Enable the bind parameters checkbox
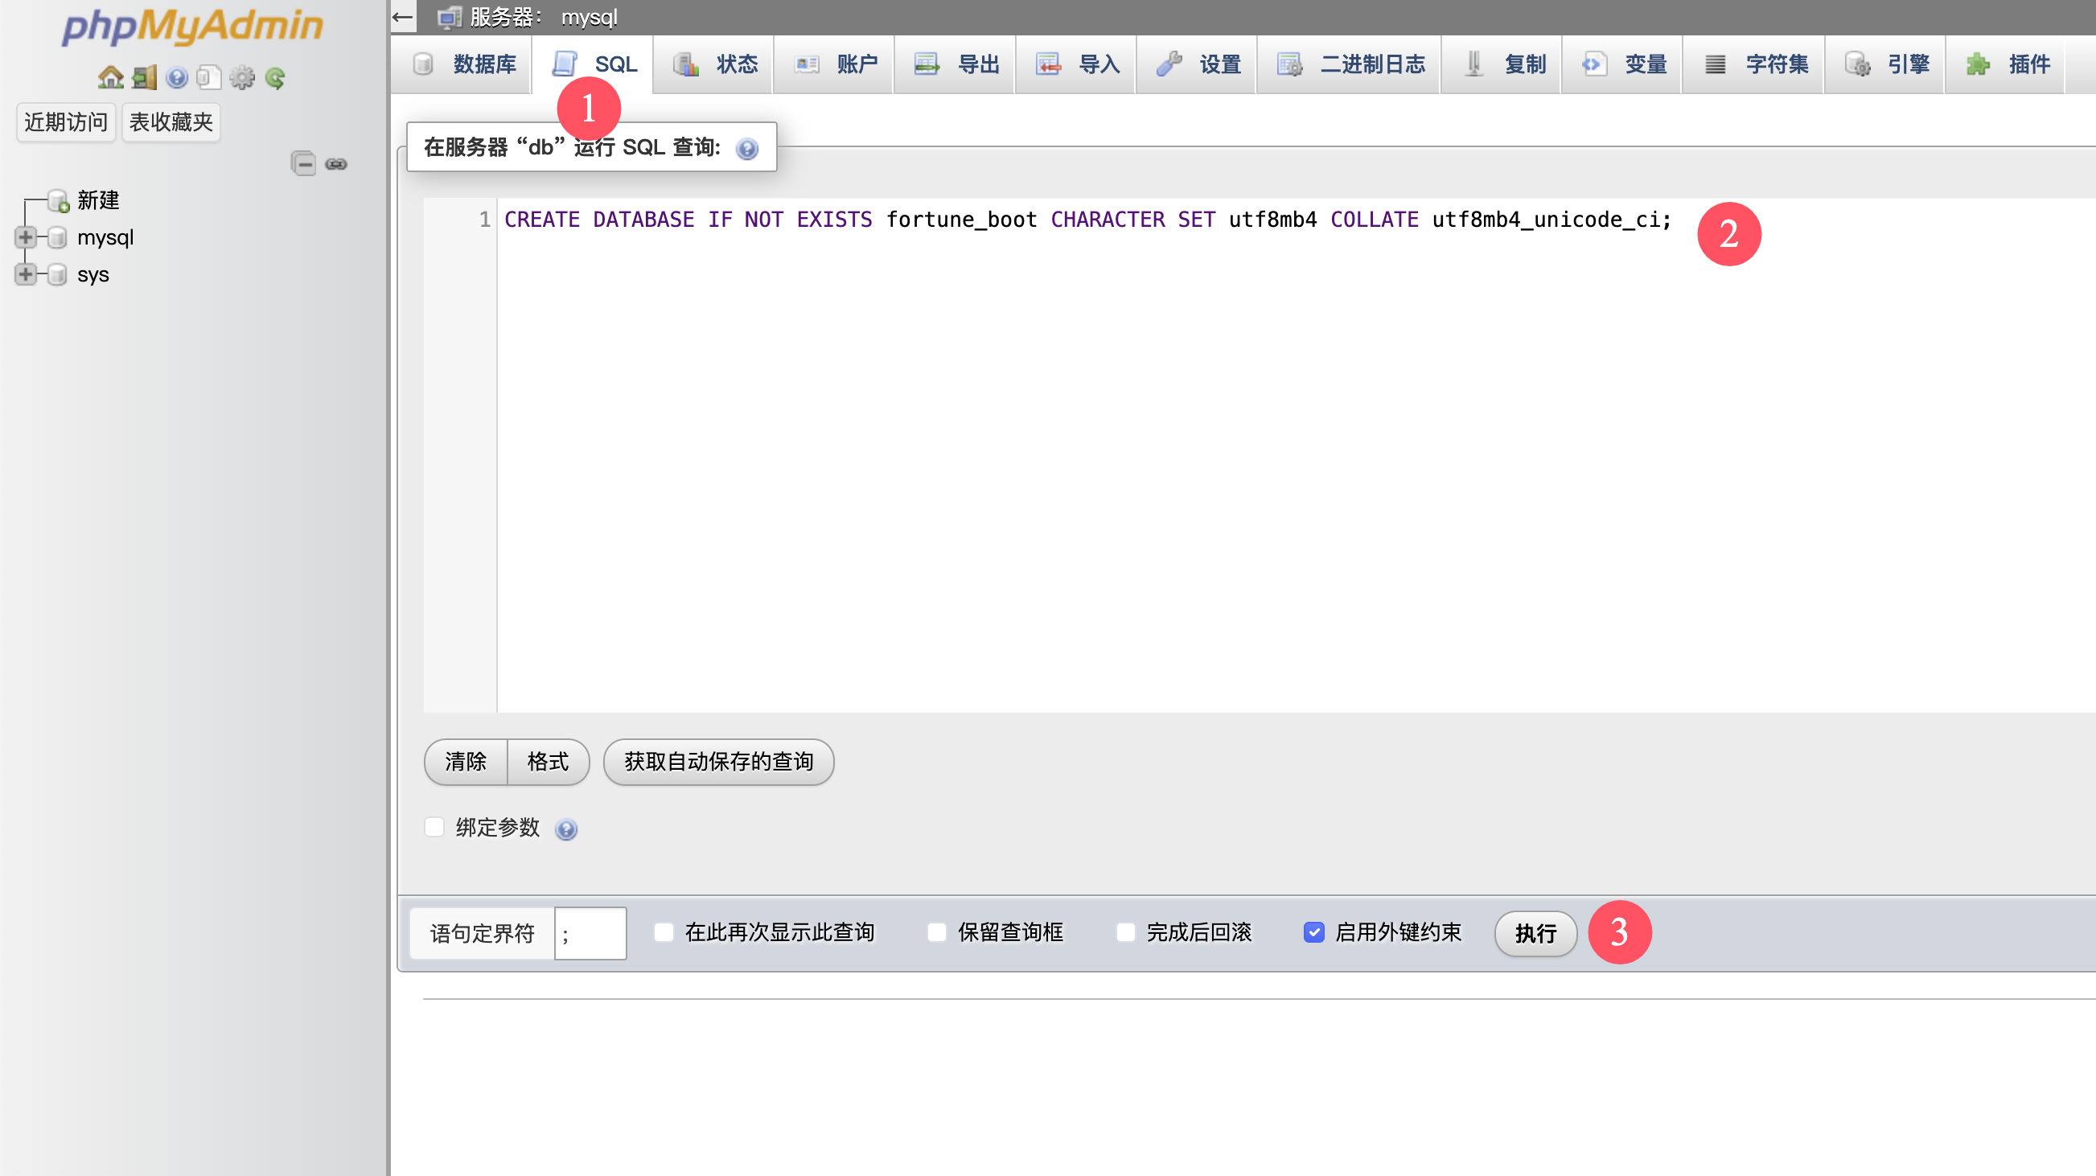 [434, 828]
